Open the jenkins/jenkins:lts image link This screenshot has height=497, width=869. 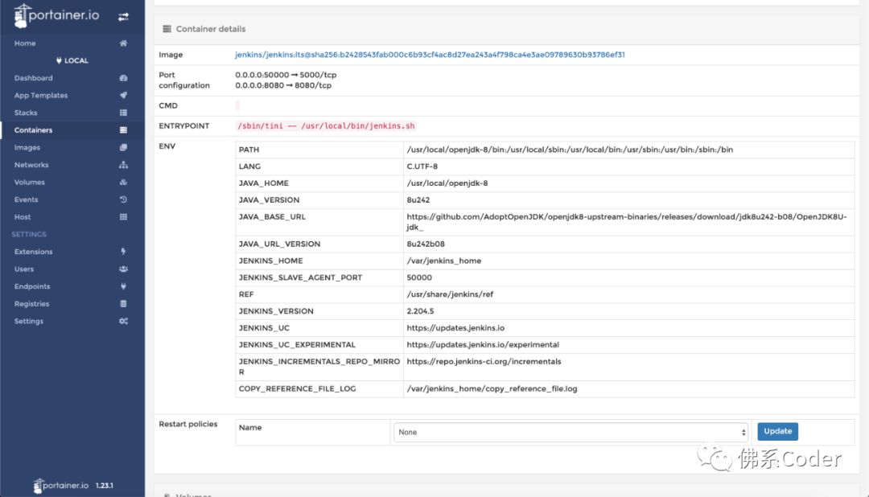(430, 55)
